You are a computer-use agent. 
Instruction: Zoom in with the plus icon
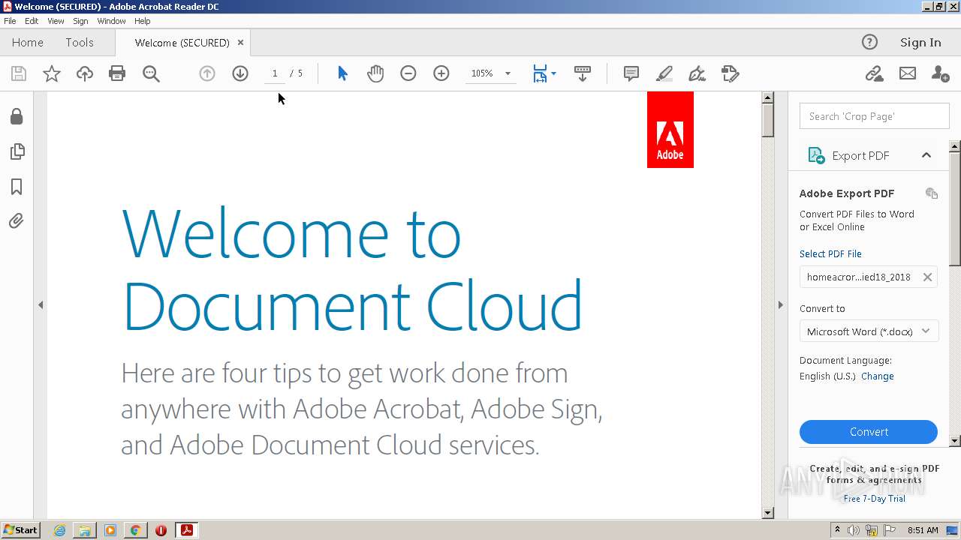(441, 73)
